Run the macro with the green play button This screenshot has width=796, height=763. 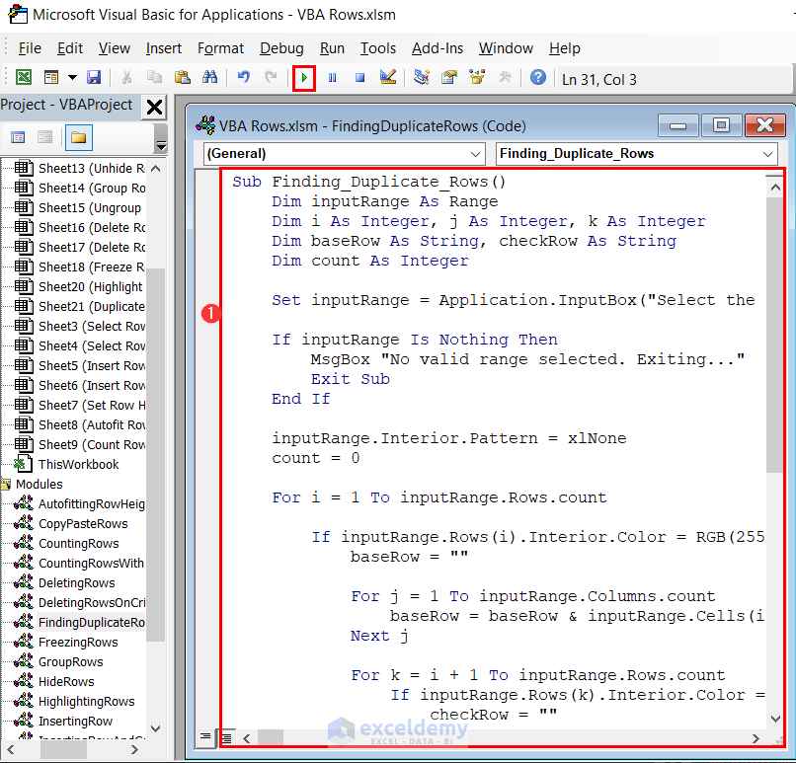[x=304, y=77]
